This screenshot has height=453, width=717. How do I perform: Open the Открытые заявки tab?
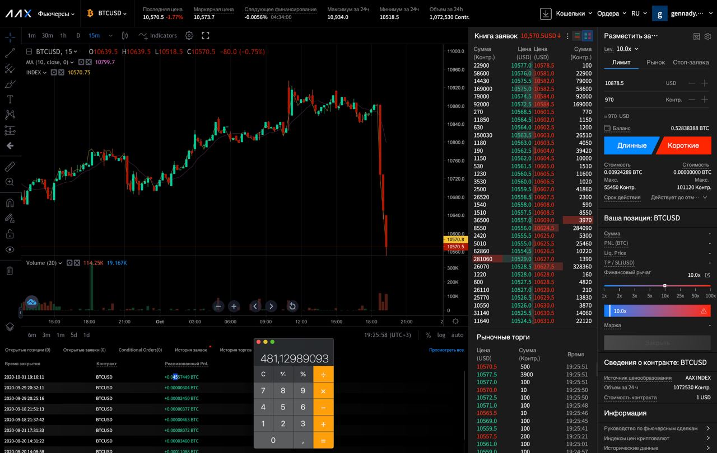[x=84, y=350]
